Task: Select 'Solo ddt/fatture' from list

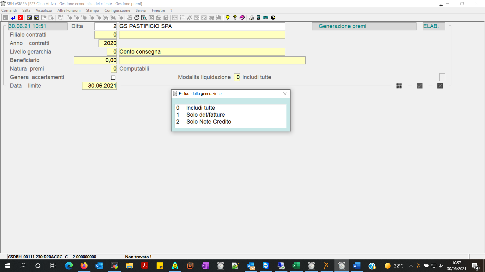Action: point(205,115)
